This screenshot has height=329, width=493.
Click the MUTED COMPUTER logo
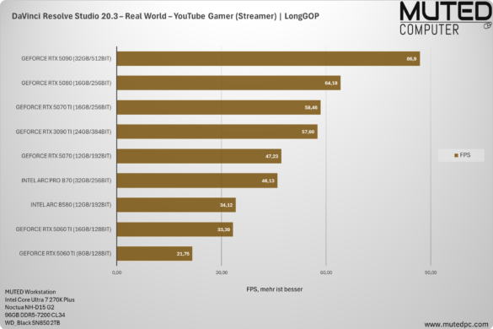pos(446,19)
